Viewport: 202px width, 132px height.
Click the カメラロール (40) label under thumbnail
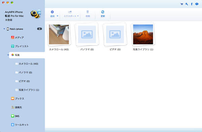(x=59, y=49)
